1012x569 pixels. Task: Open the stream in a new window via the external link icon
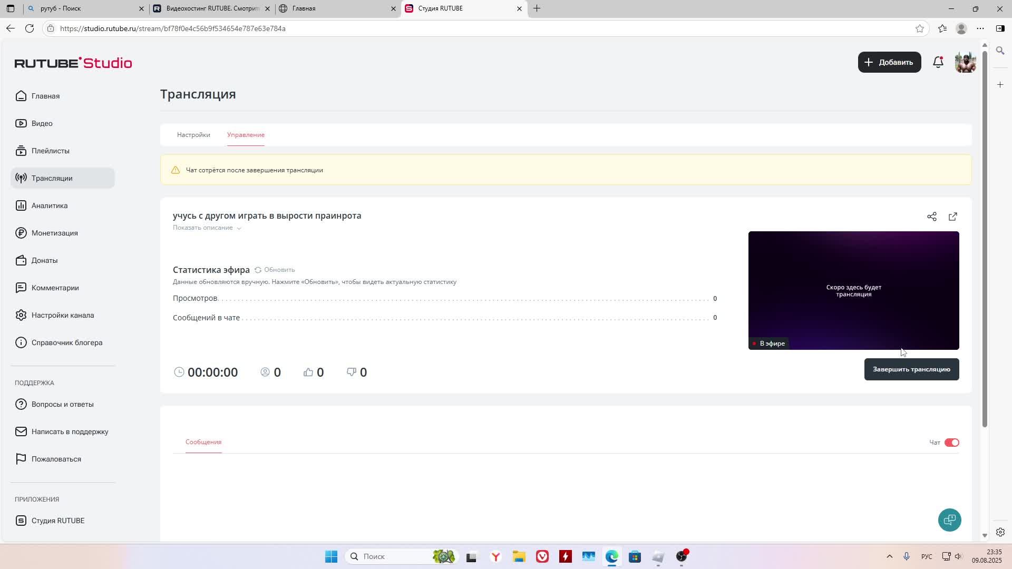coord(952,217)
